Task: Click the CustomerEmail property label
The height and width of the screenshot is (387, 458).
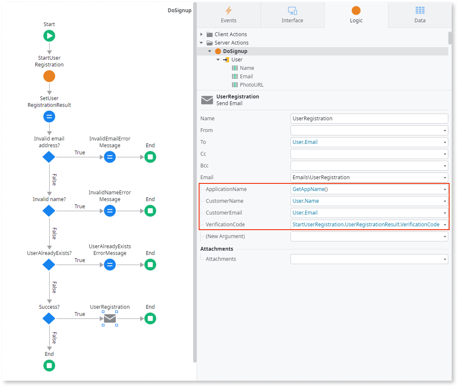Action: tap(224, 213)
